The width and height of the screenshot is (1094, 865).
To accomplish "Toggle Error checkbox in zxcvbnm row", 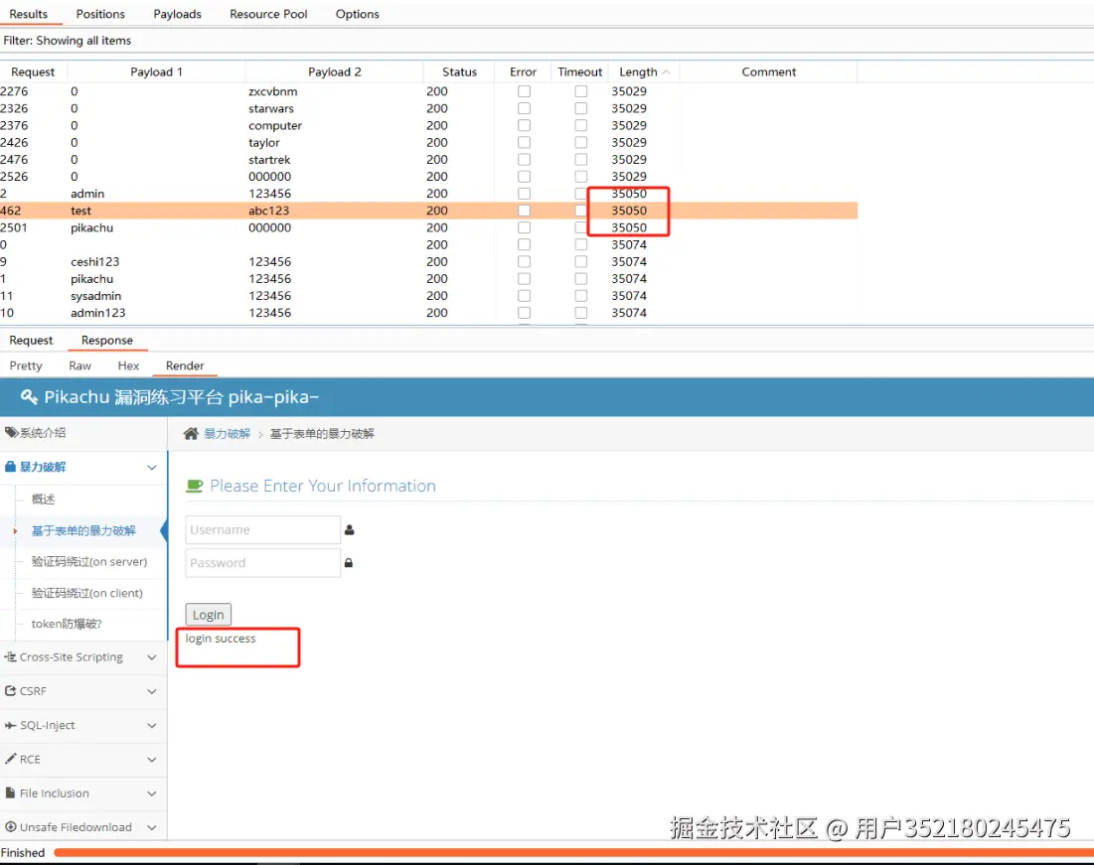I will click(524, 91).
